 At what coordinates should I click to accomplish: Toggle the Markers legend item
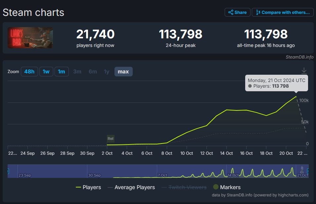(x=227, y=187)
